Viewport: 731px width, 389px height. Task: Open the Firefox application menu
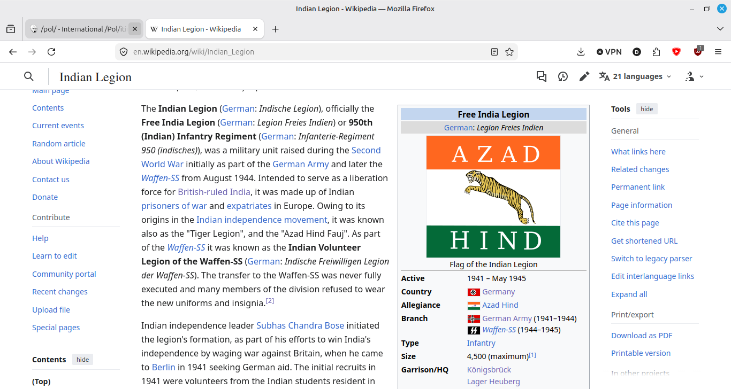pos(718,52)
